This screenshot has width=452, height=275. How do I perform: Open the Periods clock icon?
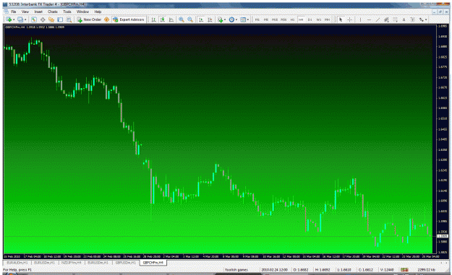231,19
